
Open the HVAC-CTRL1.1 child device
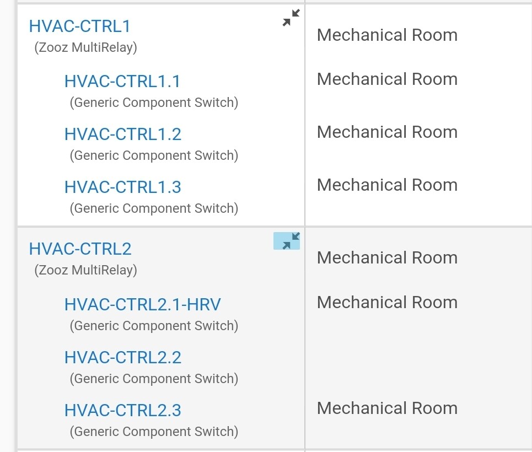[x=122, y=82]
